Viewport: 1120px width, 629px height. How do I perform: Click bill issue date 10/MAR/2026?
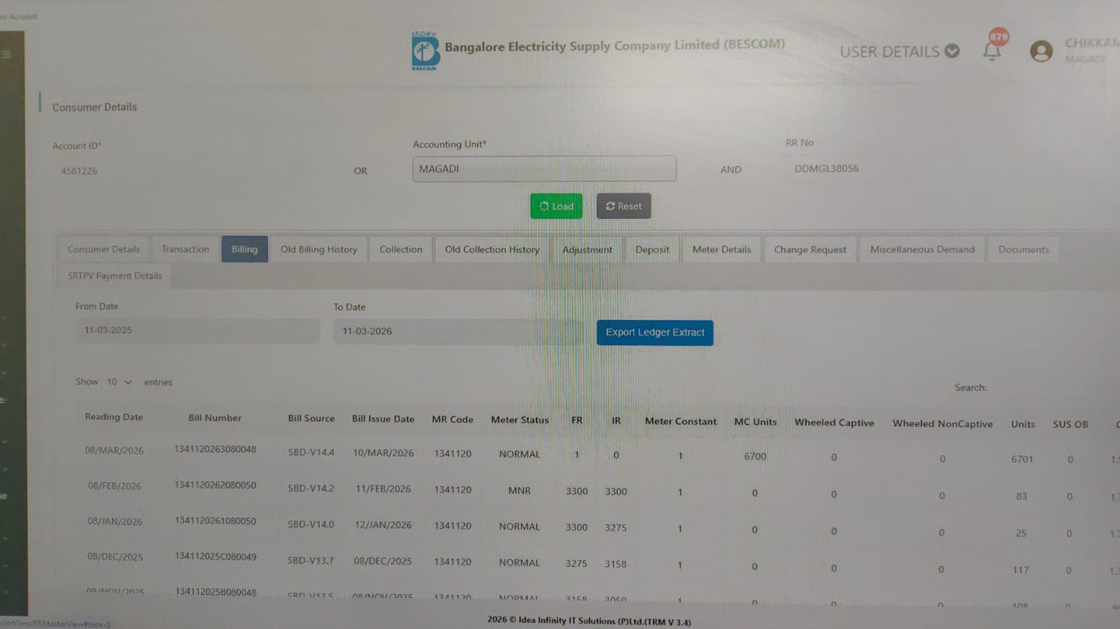point(383,453)
